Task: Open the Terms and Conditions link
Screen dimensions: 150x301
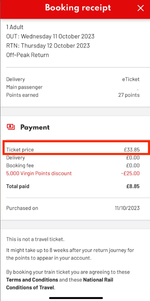Action: point(32,280)
